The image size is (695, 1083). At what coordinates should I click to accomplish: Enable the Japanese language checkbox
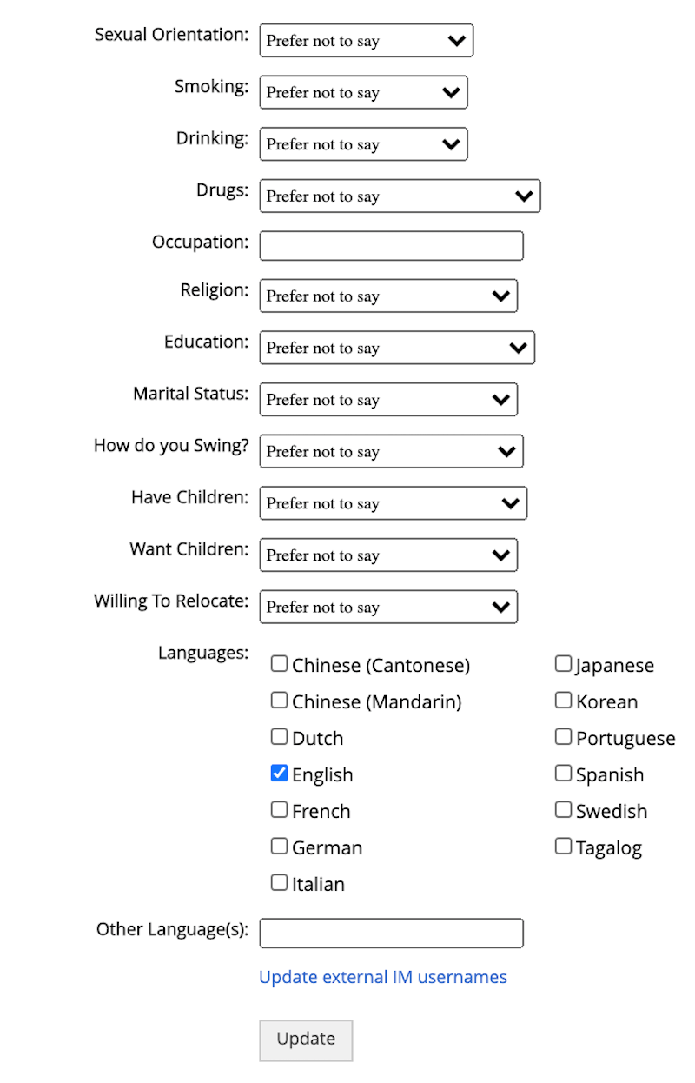pyautogui.click(x=563, y=664)
